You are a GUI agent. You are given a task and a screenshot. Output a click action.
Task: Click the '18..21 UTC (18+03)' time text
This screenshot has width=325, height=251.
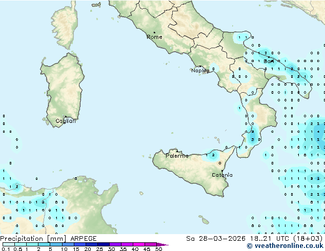point(286,239)
